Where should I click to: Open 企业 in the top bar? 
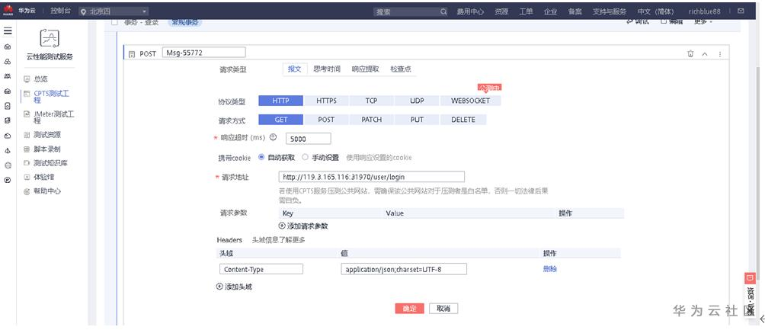[x=550, y=11]
